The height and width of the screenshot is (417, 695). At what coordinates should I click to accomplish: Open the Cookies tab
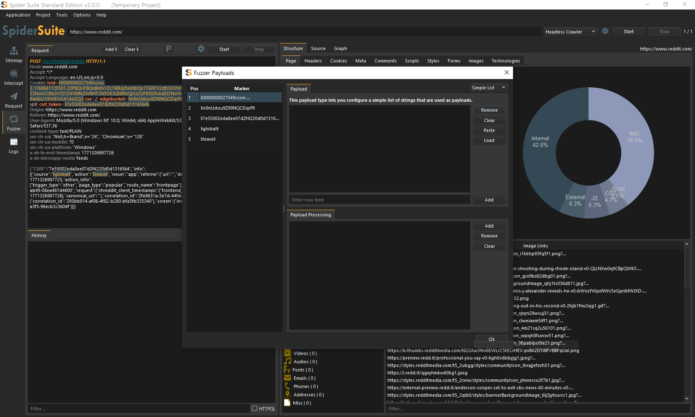coord(338,61)
